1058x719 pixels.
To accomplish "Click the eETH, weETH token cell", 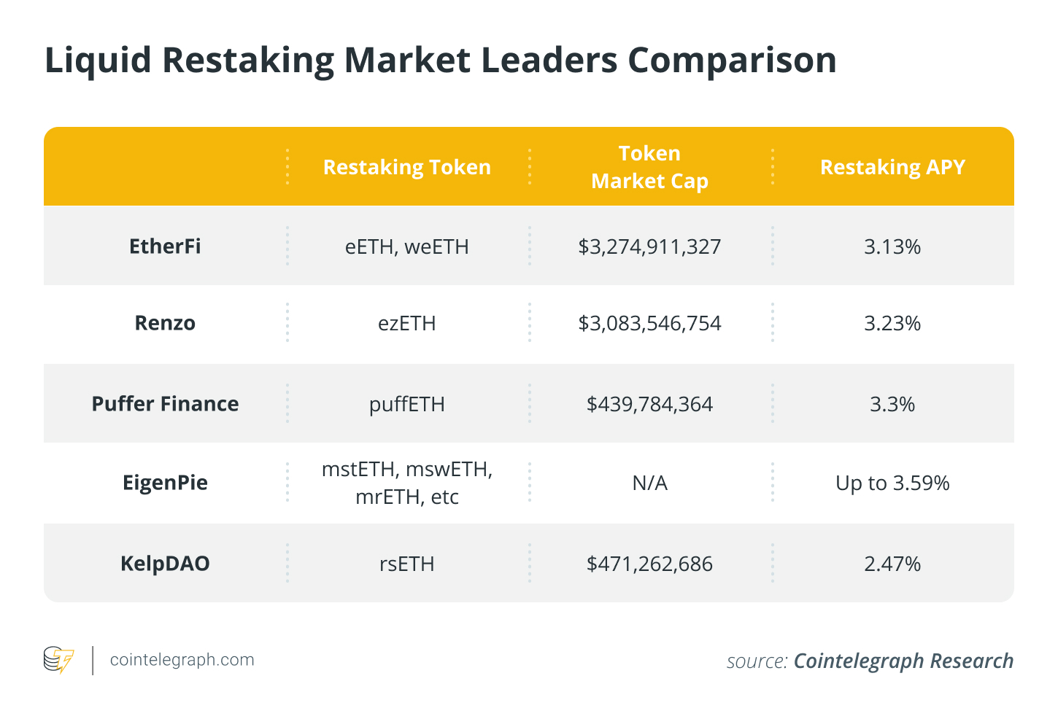I will coord(407,246).
